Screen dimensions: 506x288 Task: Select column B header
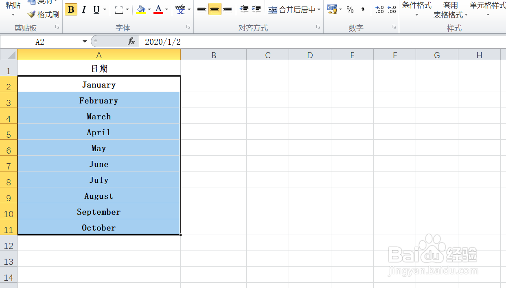click(213, 55)
